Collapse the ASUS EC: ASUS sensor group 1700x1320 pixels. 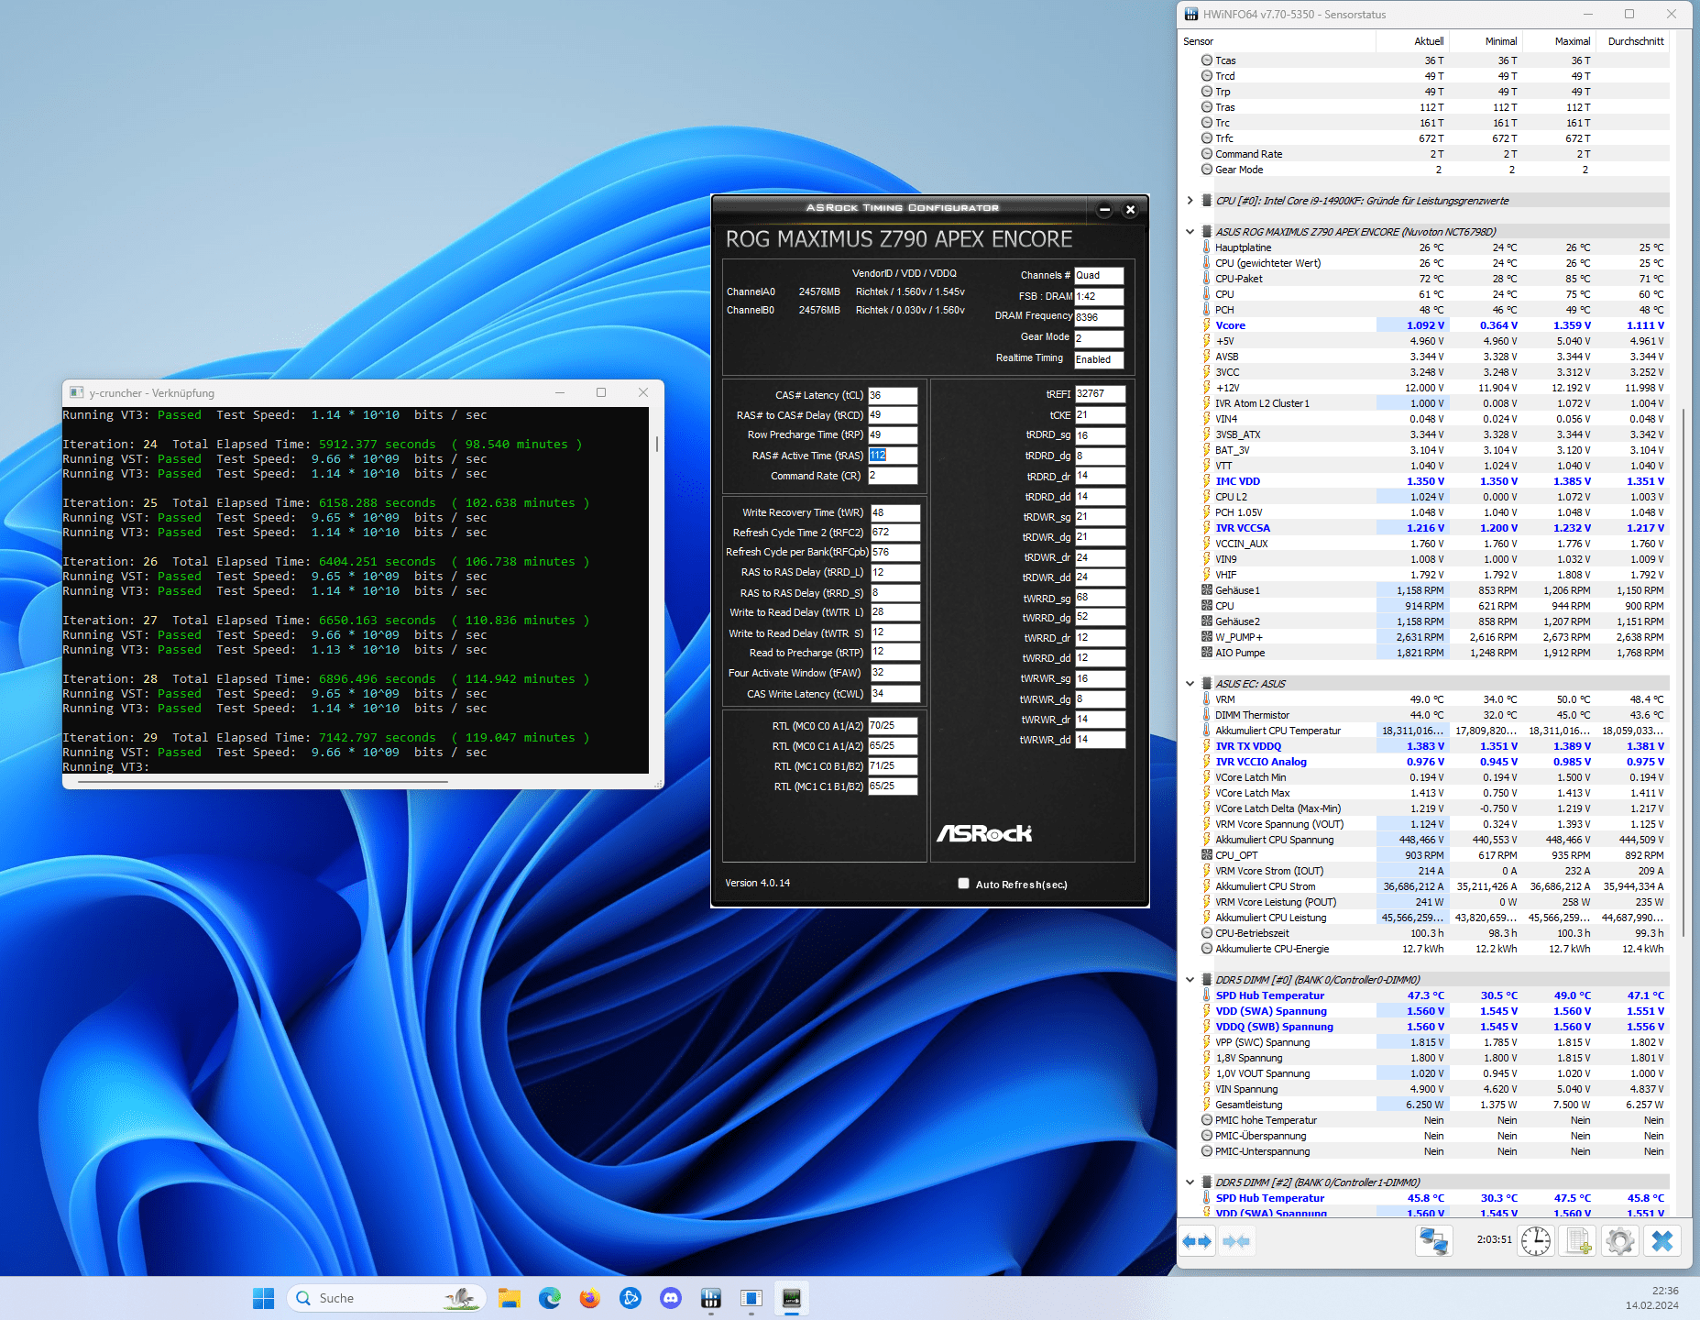tap(1190, 684)
